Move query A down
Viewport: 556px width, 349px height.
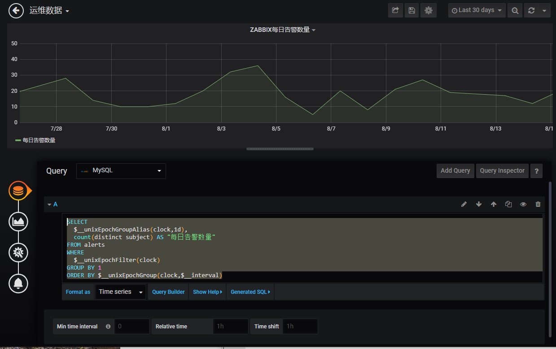pyautogui.click(x=479, y=204)
